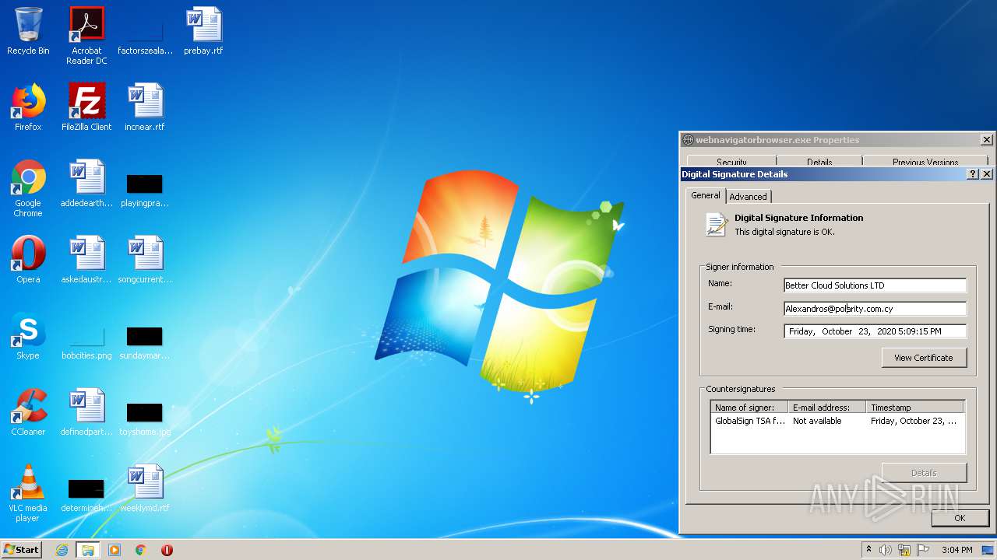Select the bobcities.png file
The image size is (997, 560).
pos(86,342)
